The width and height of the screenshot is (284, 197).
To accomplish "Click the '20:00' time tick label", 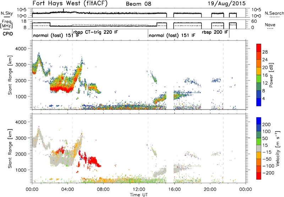I will click(x=210, y=190).
